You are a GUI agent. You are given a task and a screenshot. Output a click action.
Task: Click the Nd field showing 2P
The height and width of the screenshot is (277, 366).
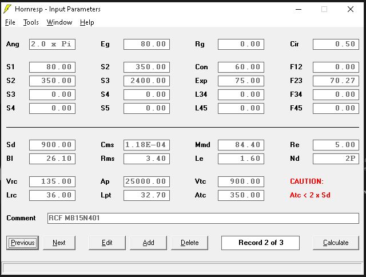coord(336,159)
